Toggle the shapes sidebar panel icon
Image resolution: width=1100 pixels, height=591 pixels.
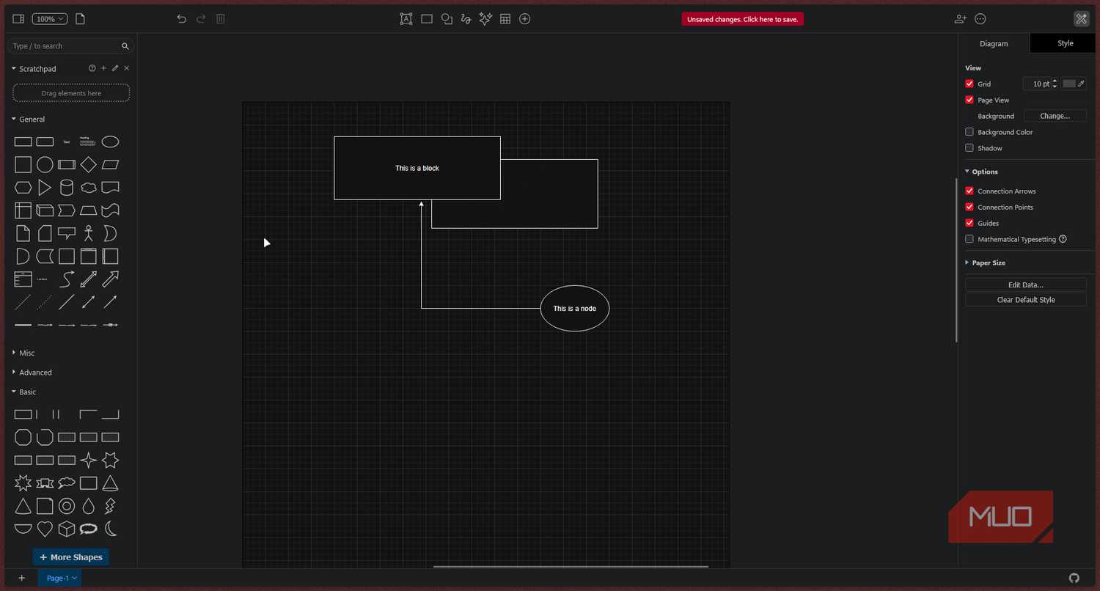18,19
